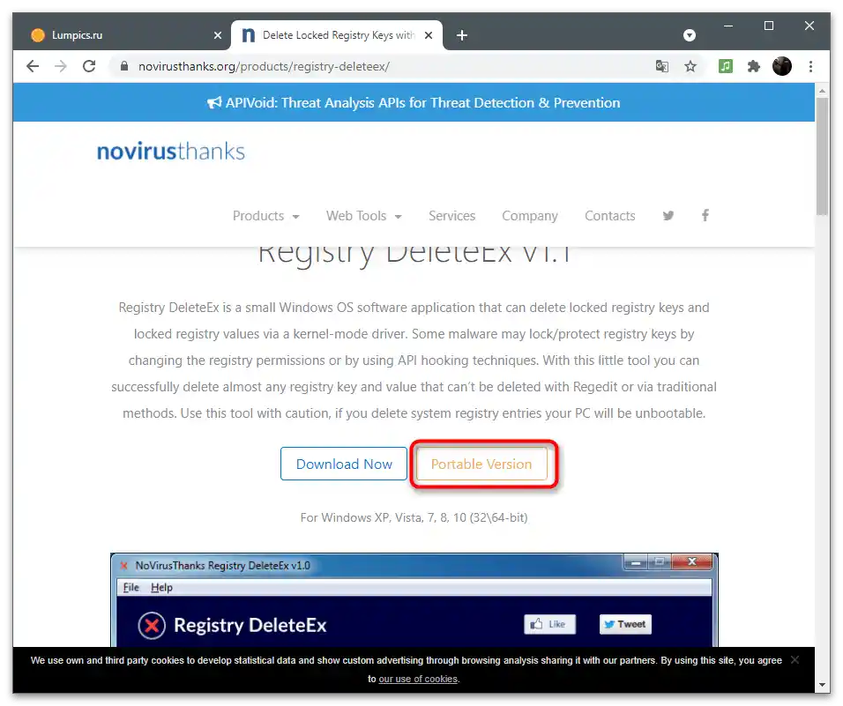Open Chrome's three-dot menu
The height and width of the screenshot is (706, 843).
click(x=810, y=66)
